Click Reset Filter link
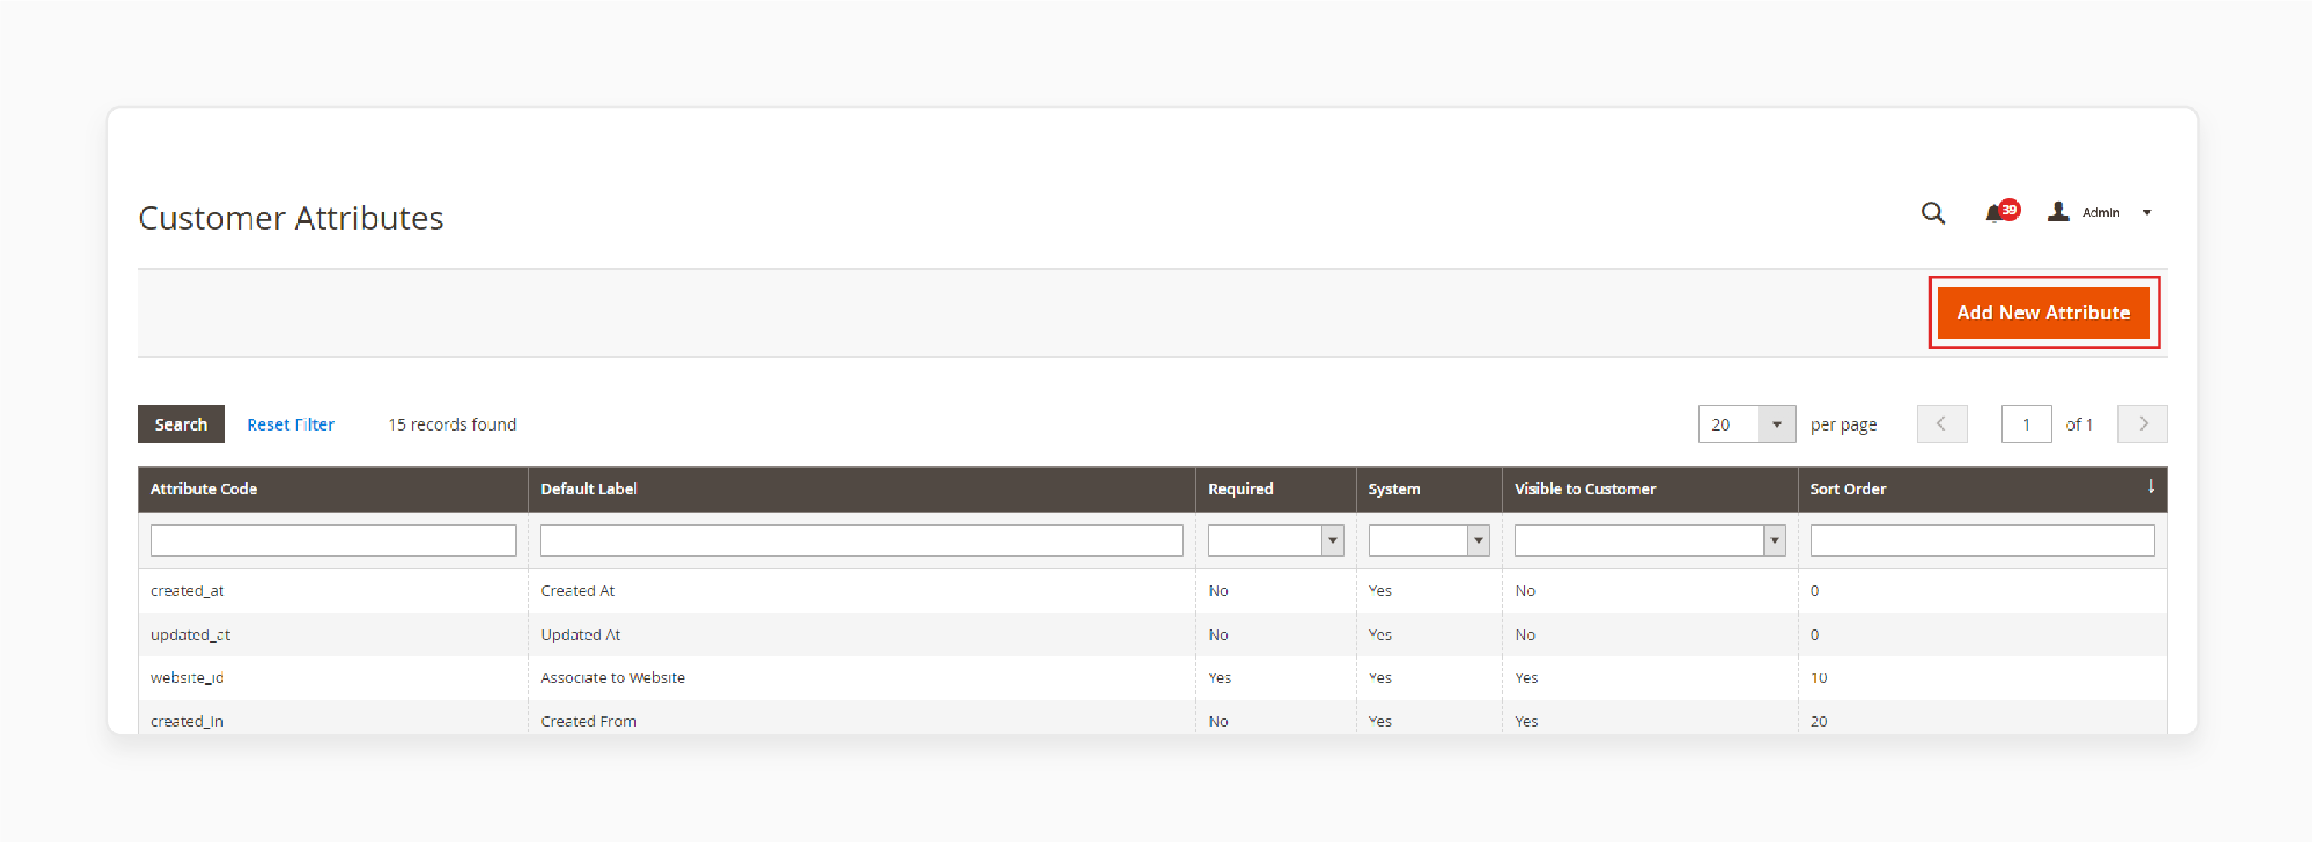This screenshot has height=842, width=2312. (291, 424)
